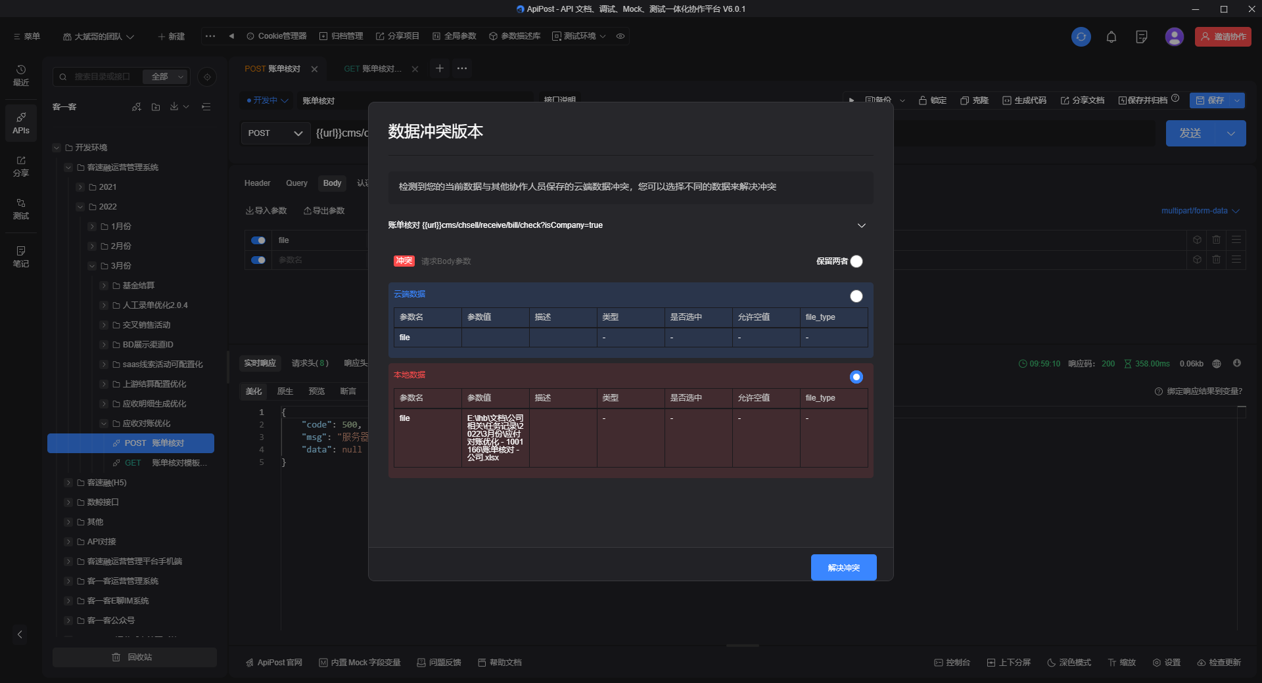The width and height of the screenshot is (1262, 683).
Task: Open the 开发中 status dropdown
Action: click(x=268, y=100)
